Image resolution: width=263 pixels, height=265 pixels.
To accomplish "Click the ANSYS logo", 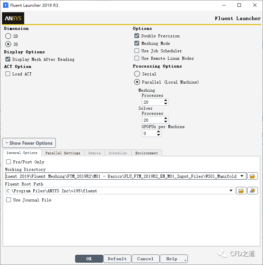I will pyautogui.click(x=13, y=18).
